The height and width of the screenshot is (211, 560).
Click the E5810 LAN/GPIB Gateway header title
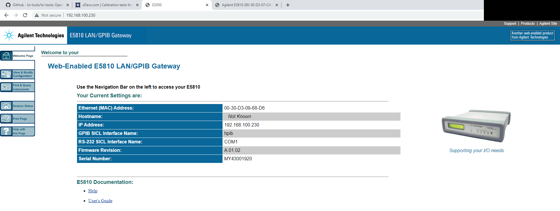pos(101,35)
